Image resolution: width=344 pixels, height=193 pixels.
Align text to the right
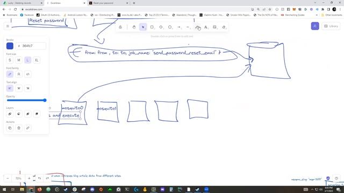(x=27, y=88)
